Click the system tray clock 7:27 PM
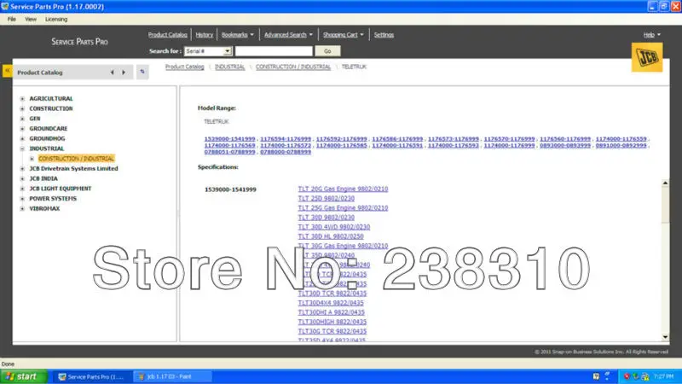The width and height of the screenshot is (682, 384). pos(663,376)
